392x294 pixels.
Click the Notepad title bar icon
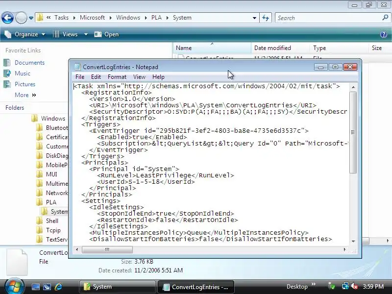pos(77,67)
